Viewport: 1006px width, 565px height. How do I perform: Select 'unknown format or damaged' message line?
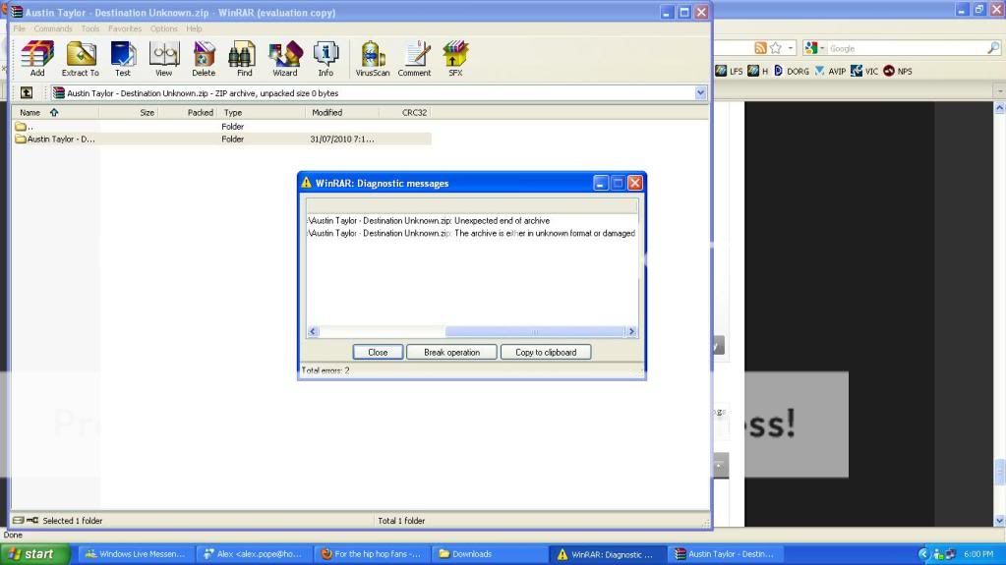pos(472,234)
